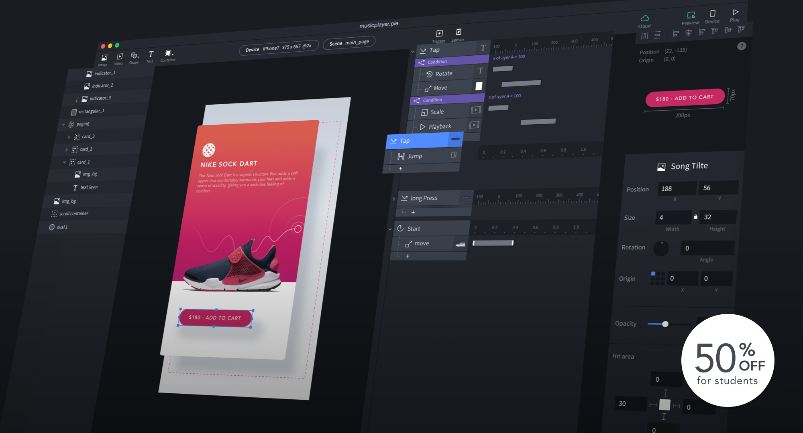Expand the card_2 layer group
Screen dimensions: 803x433
click(67, 150)
